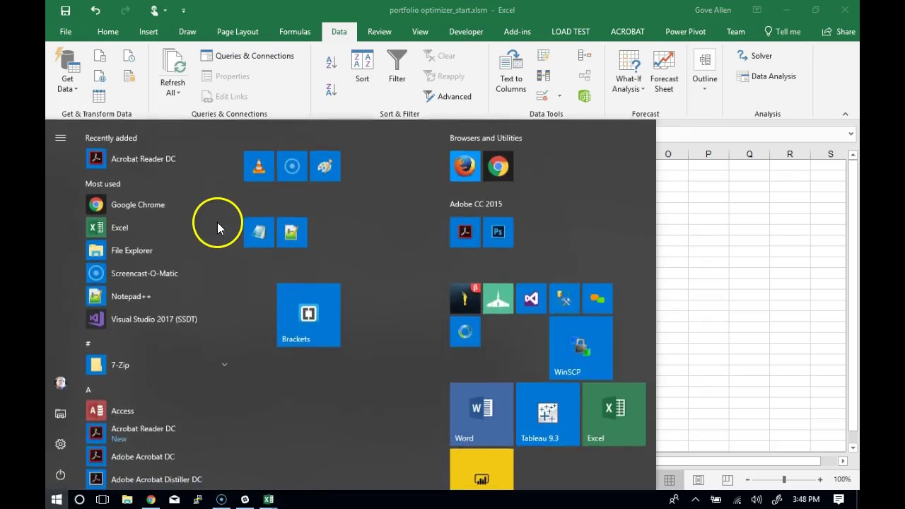Viewport: 905px width, 509px height.
Task: Launch Brackets tile
Action: click(308, 315)
